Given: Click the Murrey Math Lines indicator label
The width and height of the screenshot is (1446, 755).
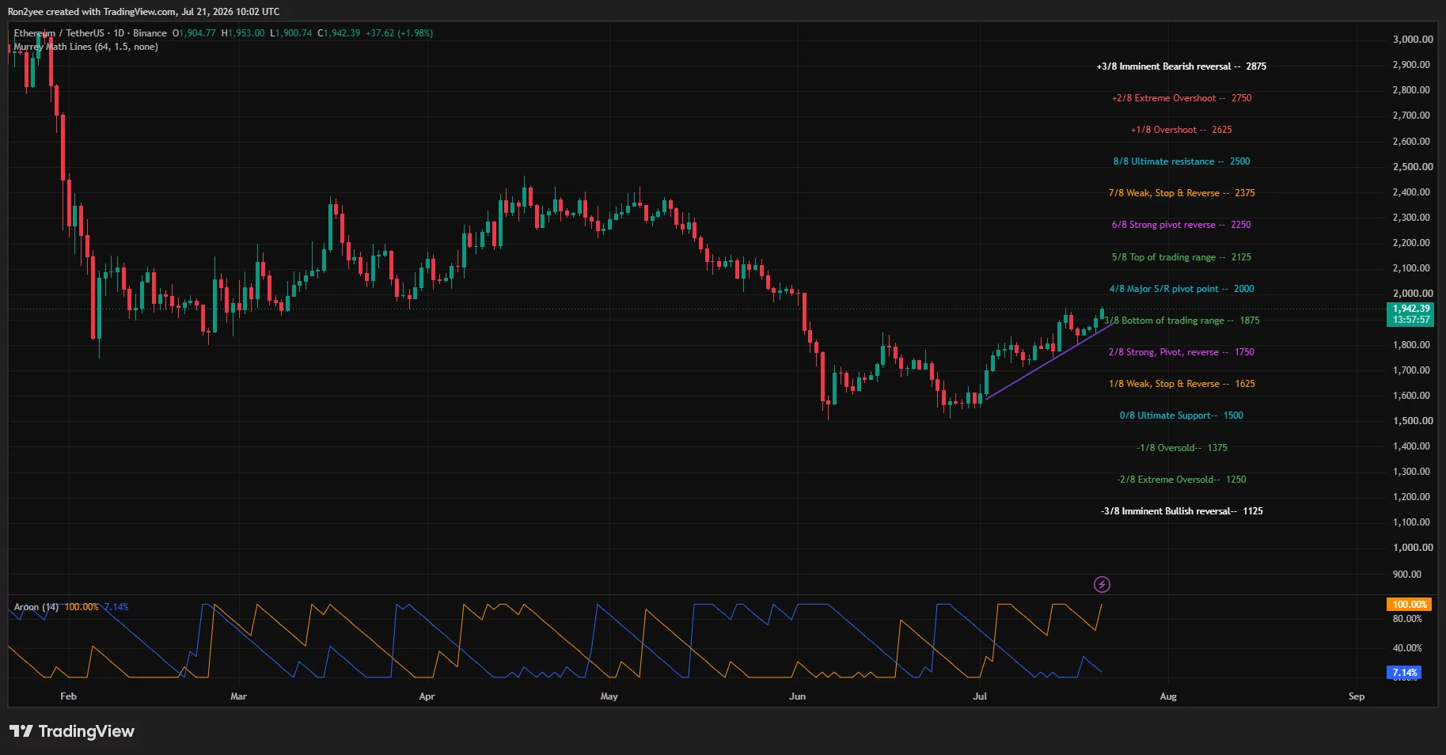Looking at the screenshot, I should tap(85, 47).
